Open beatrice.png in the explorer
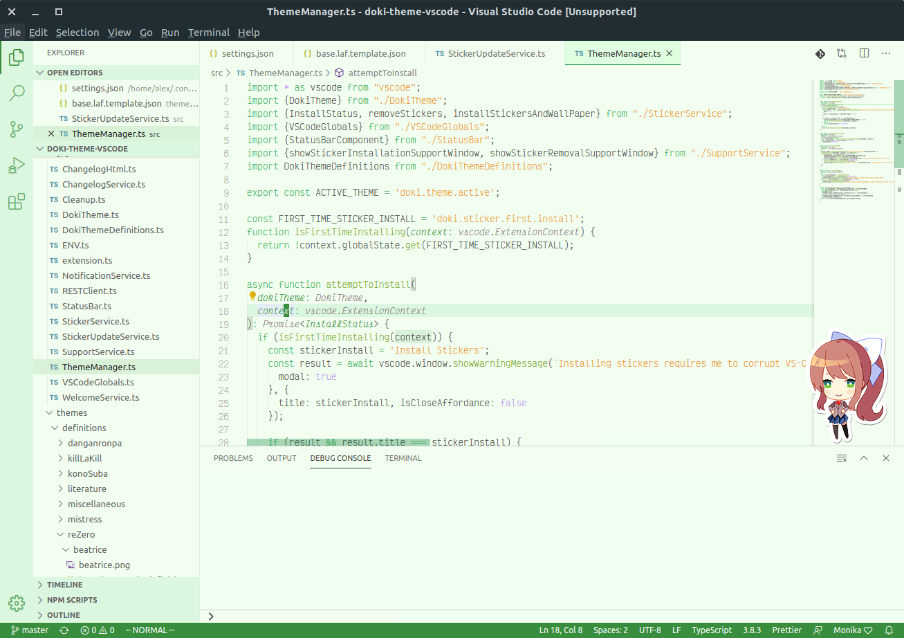Viewport: 904px width, 638px height. coord(116,565)
